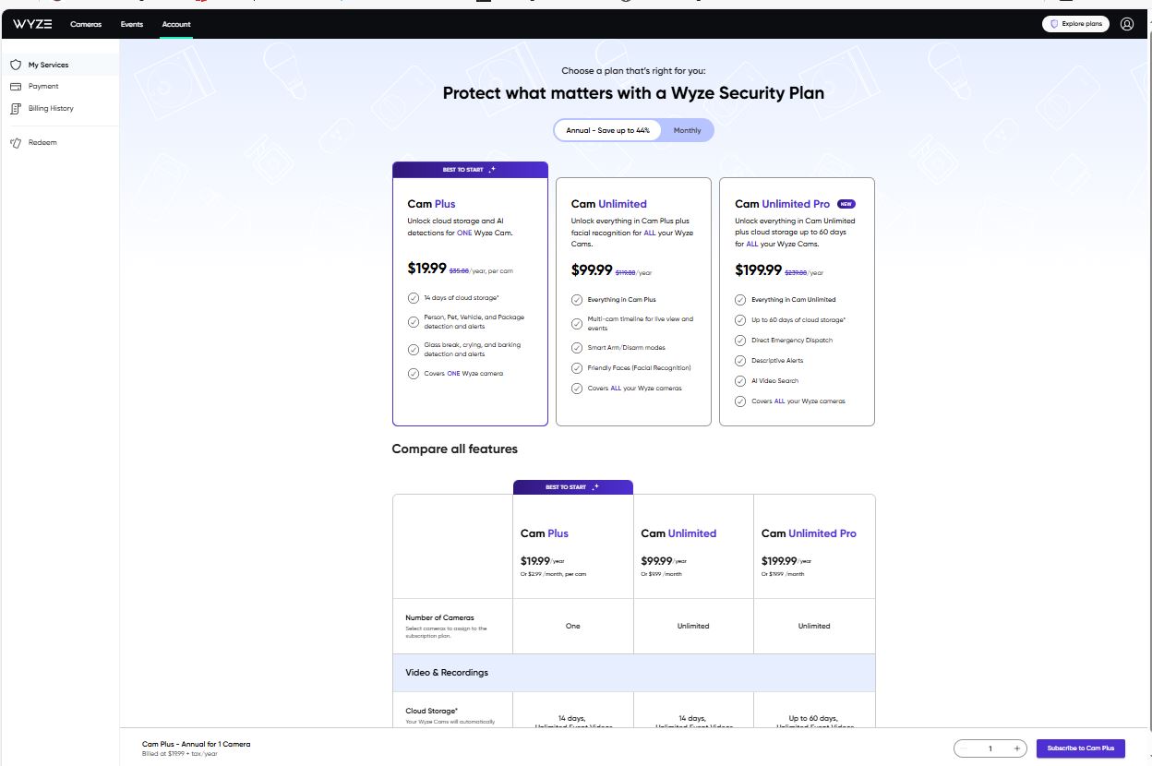Image resolution: width=1152 pixels, height=766 pixels.
Task: Click 'Covers ONE Wyze camera' feature
Action: click(463, 374)
